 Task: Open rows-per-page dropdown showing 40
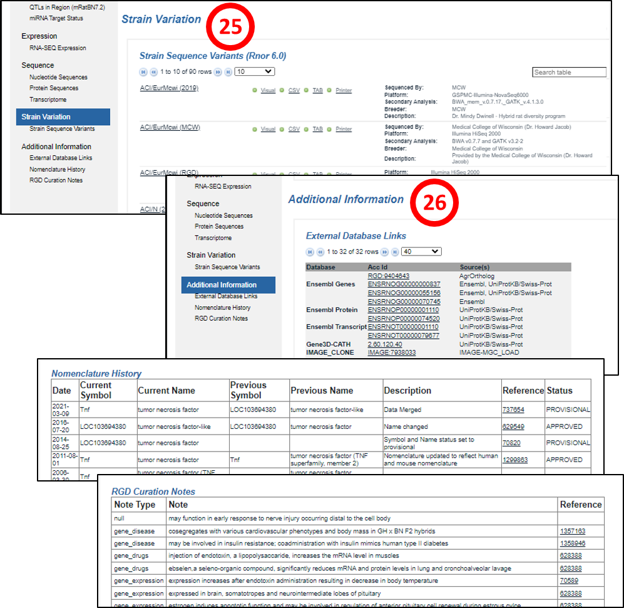tap(421, 252)
